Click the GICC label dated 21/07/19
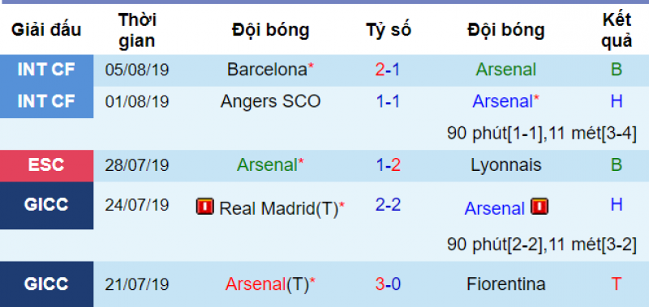The width and height of the screenshot is (649, 307). point(47,284)
